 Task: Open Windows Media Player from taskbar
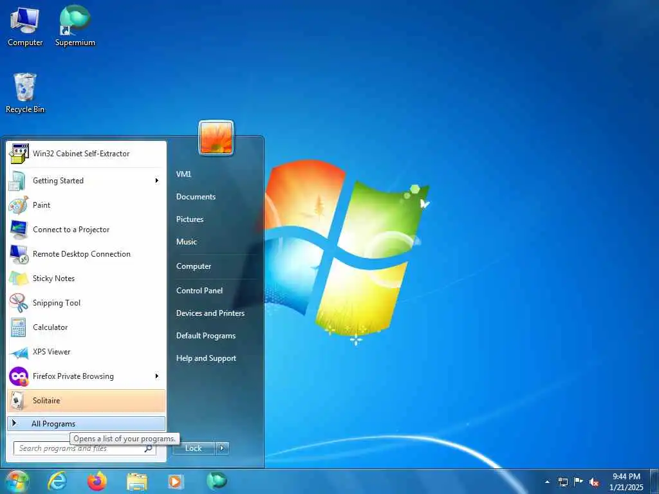[176, 482]
